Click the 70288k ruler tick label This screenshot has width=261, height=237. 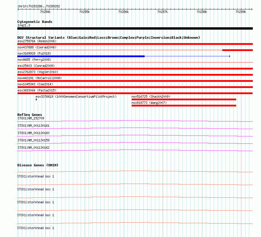point(202,12)
